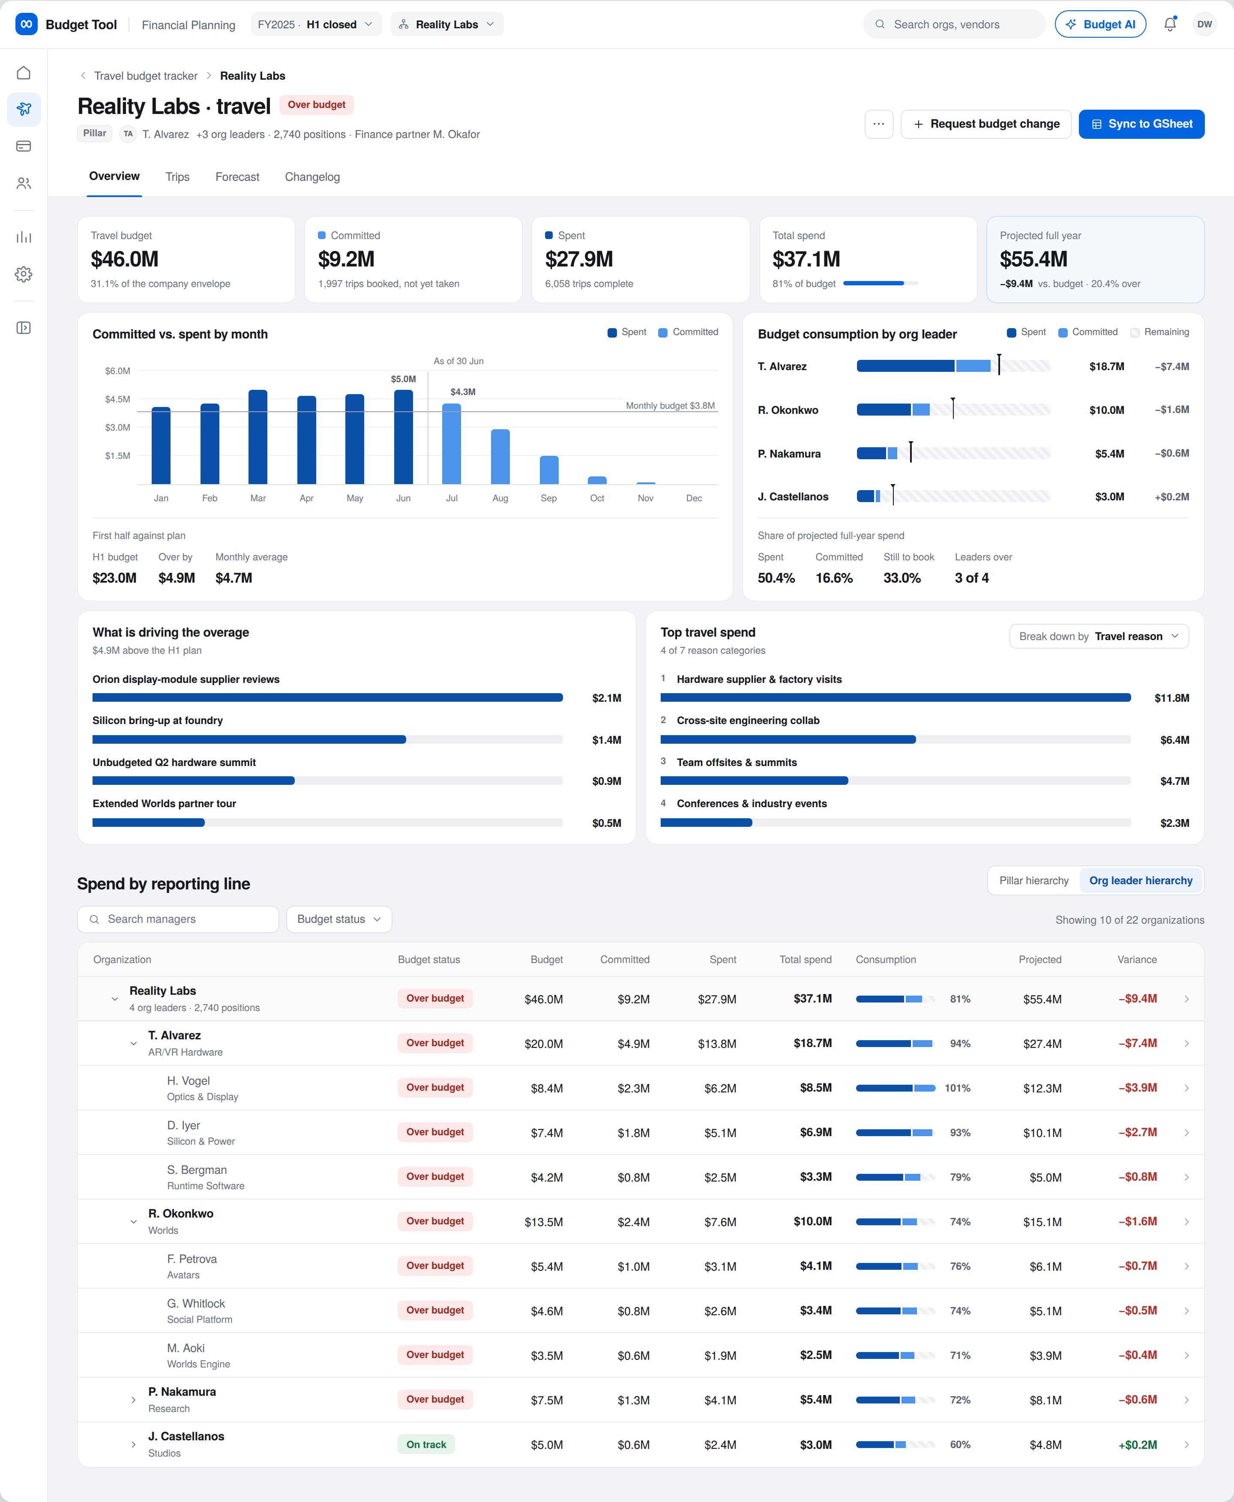
Task: Toggle Spent legend in org leader chart
Action: [1027, 332]
